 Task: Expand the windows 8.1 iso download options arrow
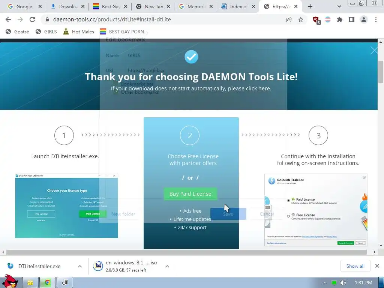167,266
